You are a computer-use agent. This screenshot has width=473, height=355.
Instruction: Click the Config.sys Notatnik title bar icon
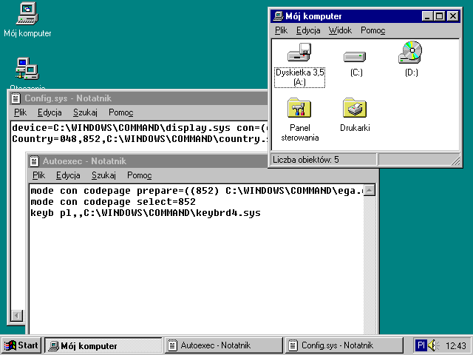pos(16,98)
